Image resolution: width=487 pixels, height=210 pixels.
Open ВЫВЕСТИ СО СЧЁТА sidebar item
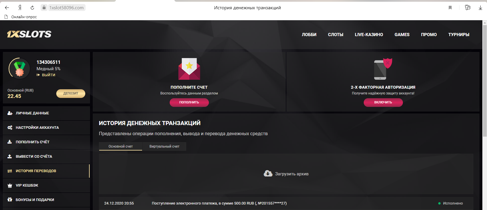(x=46, y=157)
